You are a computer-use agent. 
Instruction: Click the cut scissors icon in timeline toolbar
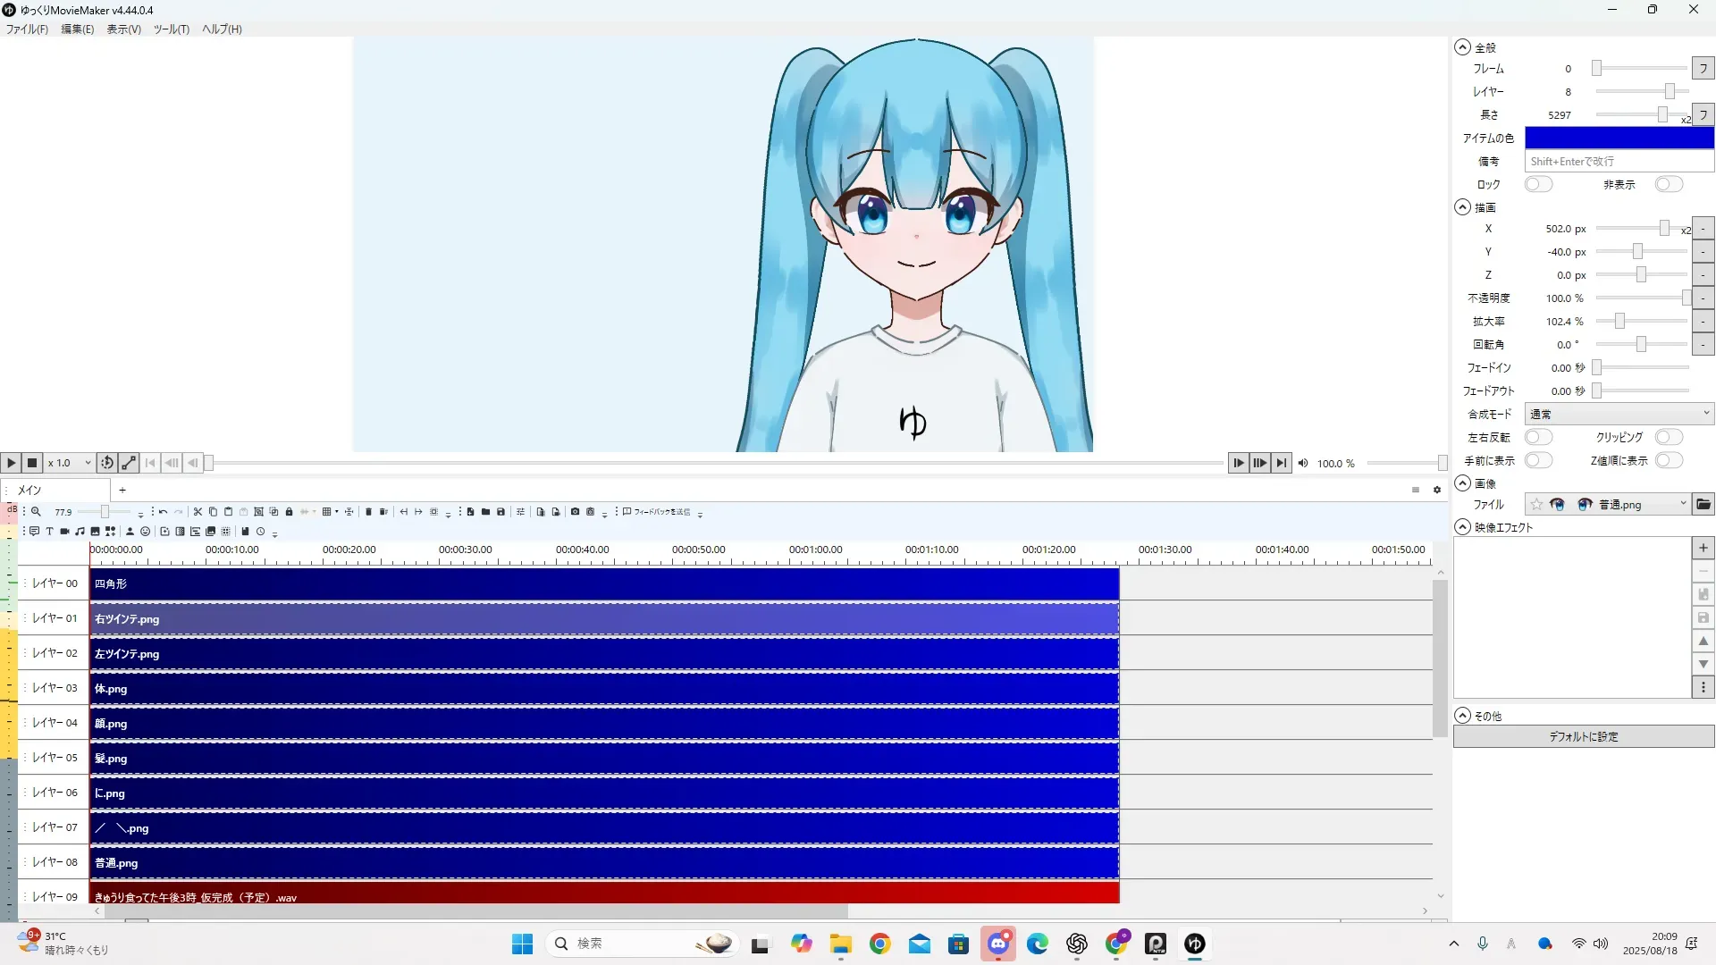(x=198, y=512)
